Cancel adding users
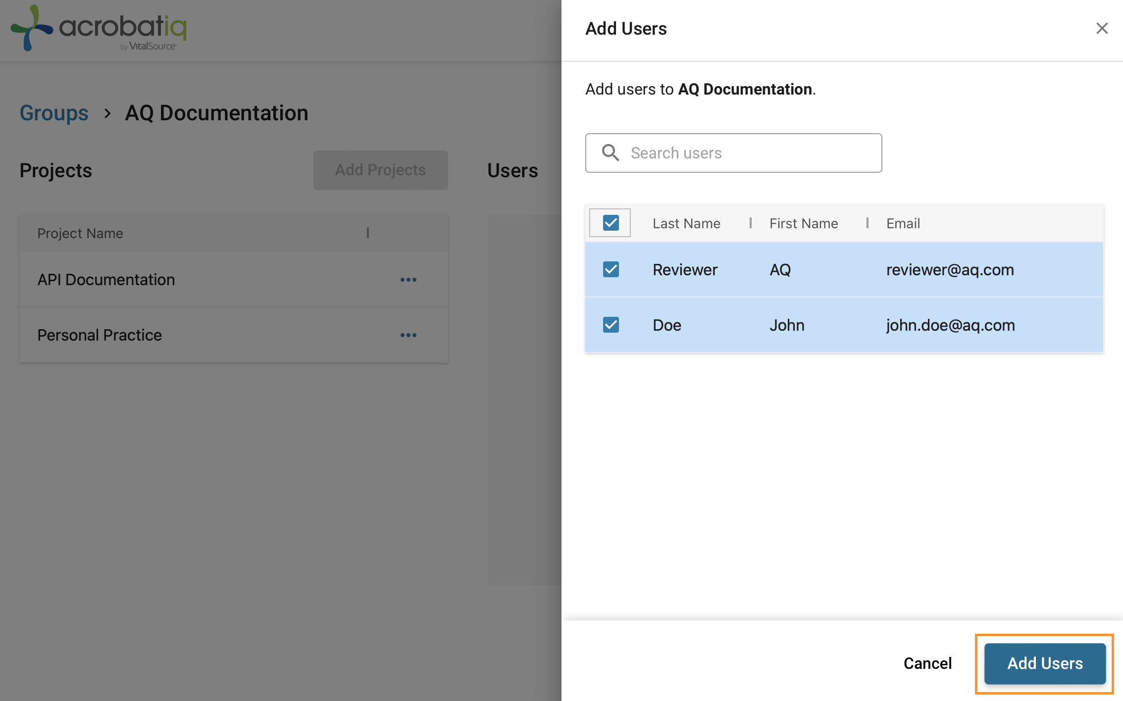Viewport: 1123px width, 701px height. 927,663
